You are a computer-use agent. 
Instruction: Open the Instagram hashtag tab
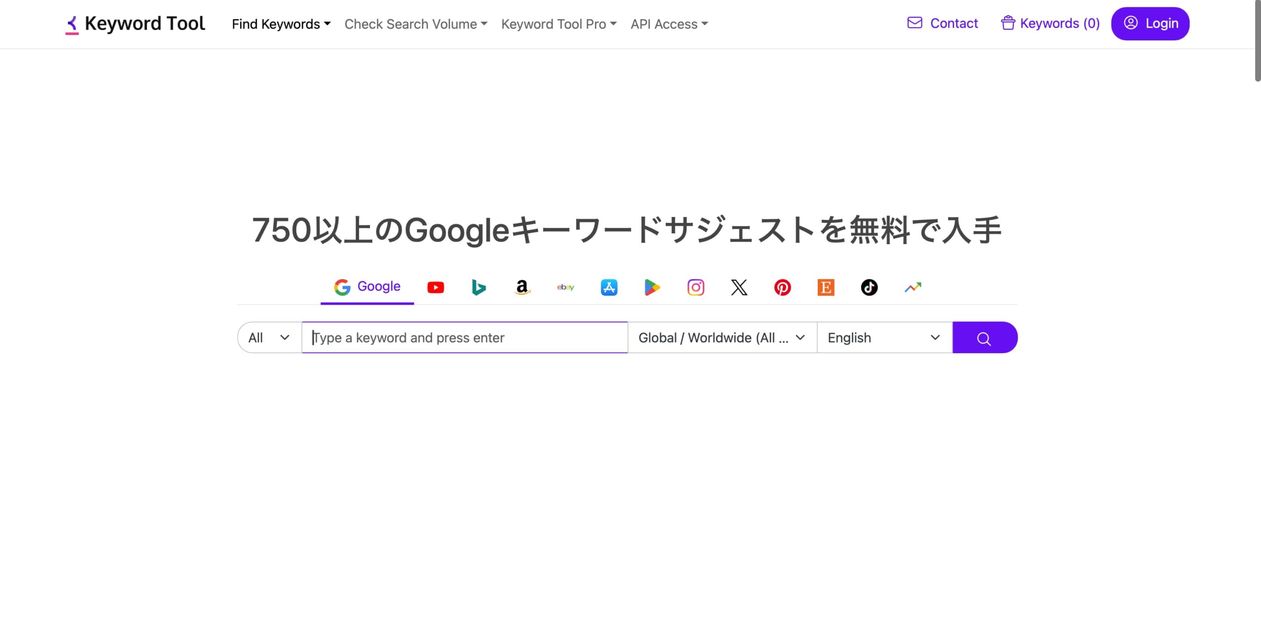point(696,287)
